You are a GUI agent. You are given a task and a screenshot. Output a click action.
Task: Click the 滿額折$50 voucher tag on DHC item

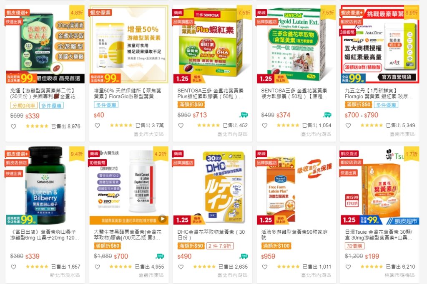(x=191, y=246)
